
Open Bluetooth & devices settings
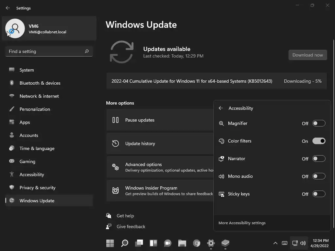coord(49,83)
